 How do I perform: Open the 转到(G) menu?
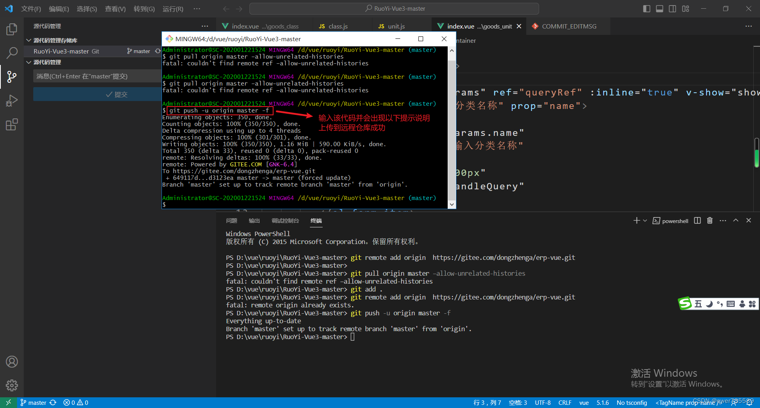[x=144, y=9]
